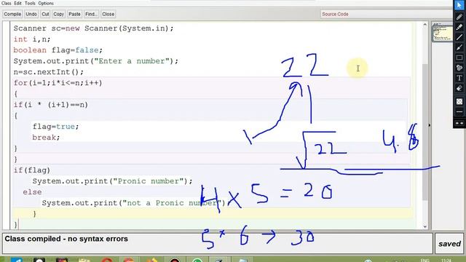The width and height of the screenshot is (466, 262).
Task: Select the rectangle shape tool
Action: click(459, 57)
